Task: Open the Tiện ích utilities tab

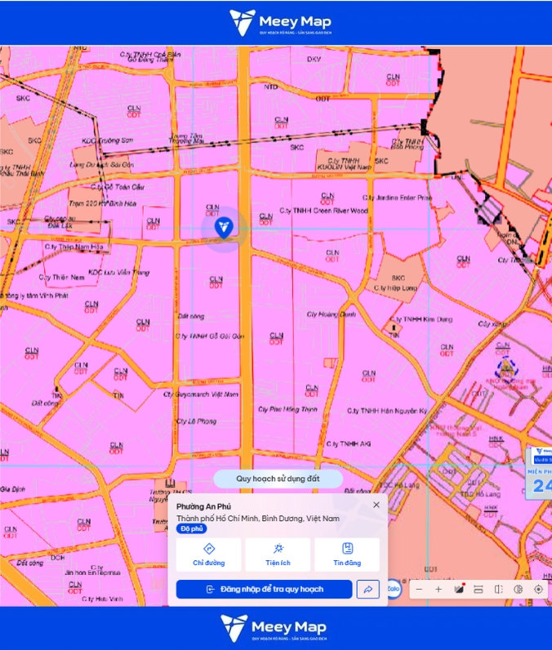Action: 278,554
